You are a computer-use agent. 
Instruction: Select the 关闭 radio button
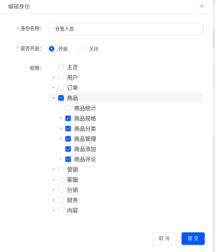point(82,49)
